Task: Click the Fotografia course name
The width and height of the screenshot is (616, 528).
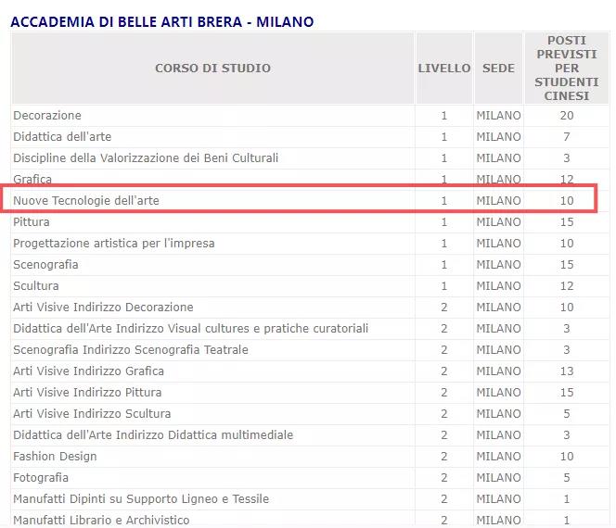Action: point(41,477)
